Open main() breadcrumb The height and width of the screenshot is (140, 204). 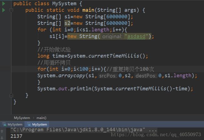(41, 118)
